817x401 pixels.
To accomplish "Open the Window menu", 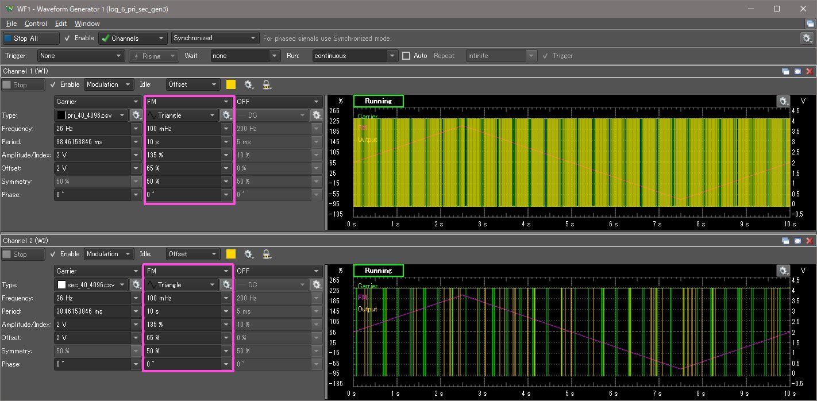I will [x=87, y=24].
